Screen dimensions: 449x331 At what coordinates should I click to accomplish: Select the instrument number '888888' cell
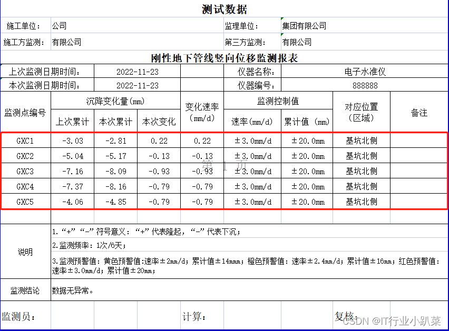pos(365,85)
